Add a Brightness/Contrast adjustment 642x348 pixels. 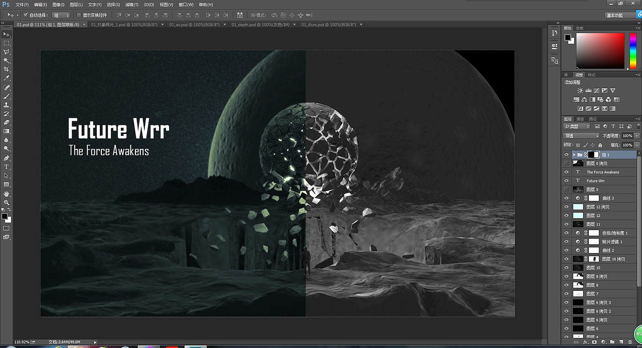(x=580, y=91)
